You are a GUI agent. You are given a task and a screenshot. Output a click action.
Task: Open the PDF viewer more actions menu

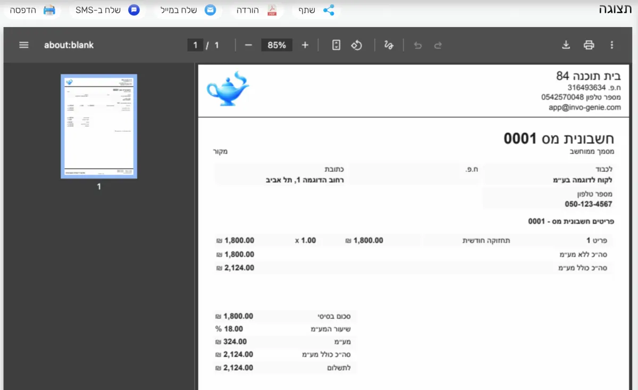pos(612,45)
